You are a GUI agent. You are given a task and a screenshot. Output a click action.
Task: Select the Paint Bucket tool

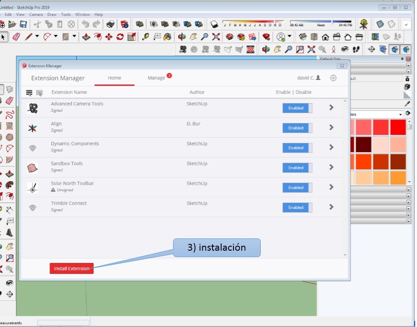[168, 37]
